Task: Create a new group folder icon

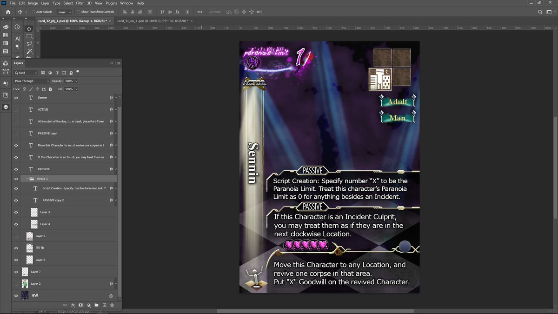Action: pyautogui.click(x=96, y=305)
